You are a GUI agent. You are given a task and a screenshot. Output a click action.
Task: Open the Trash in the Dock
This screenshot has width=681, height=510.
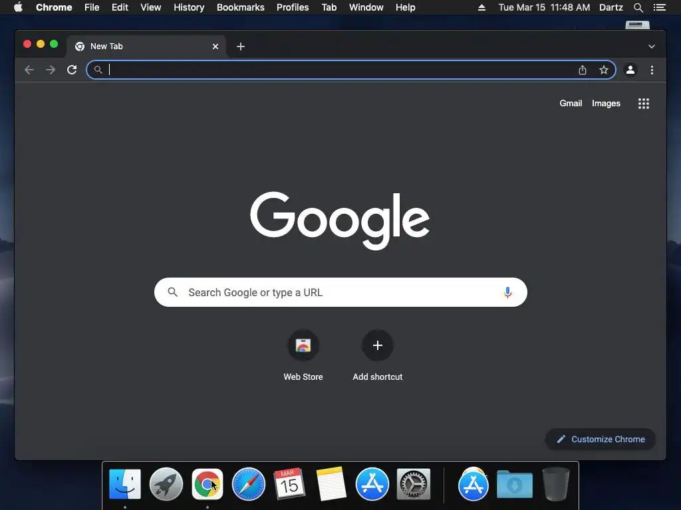(x=556, y=484)
